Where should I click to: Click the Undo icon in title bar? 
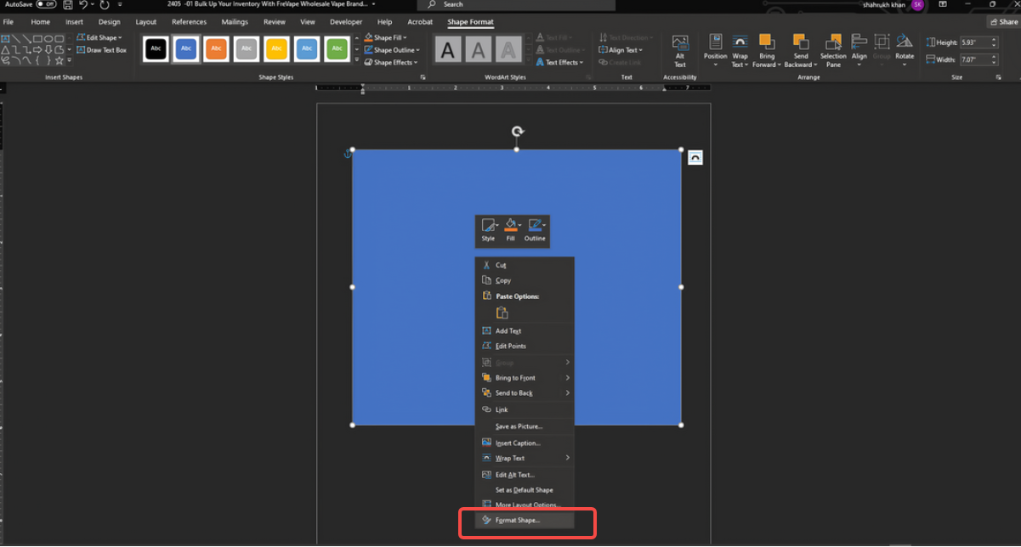tap(83, 5)
